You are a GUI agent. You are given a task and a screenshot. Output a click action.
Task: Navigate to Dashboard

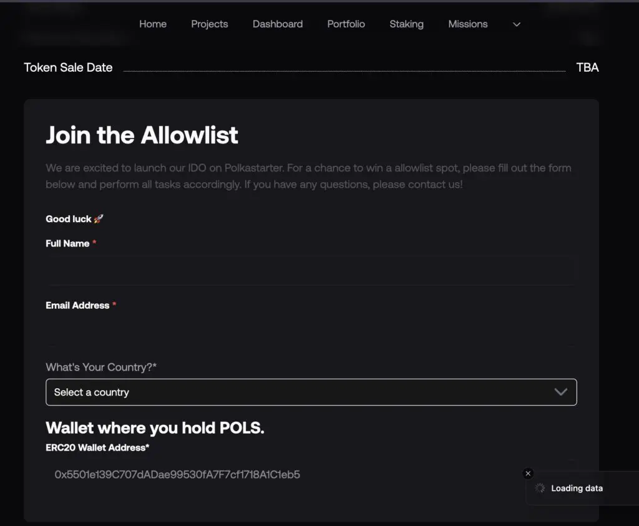pyautogui.click(x=278, y=24)
